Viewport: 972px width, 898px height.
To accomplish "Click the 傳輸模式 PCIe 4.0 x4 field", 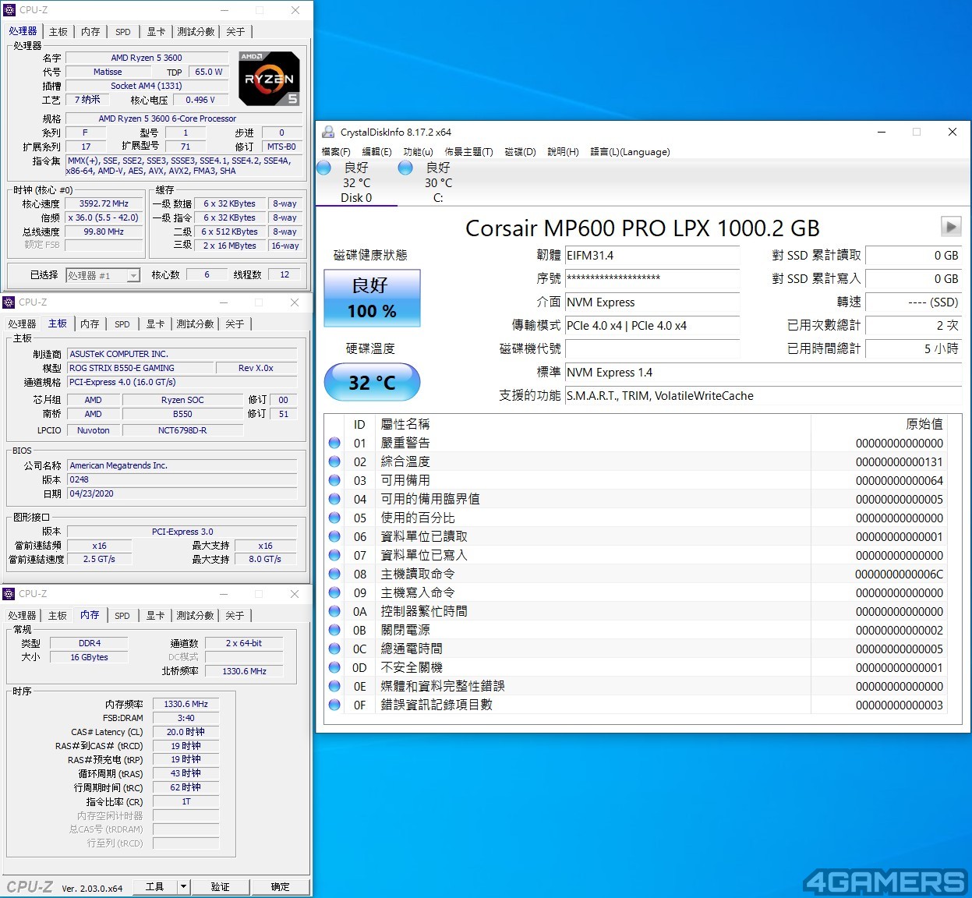I will point(652,326).
